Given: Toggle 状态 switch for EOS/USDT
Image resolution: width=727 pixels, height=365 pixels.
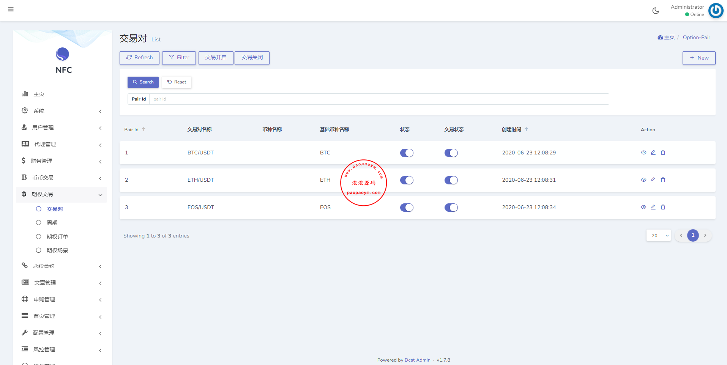Looking at the screenshot, I should 407,208.
